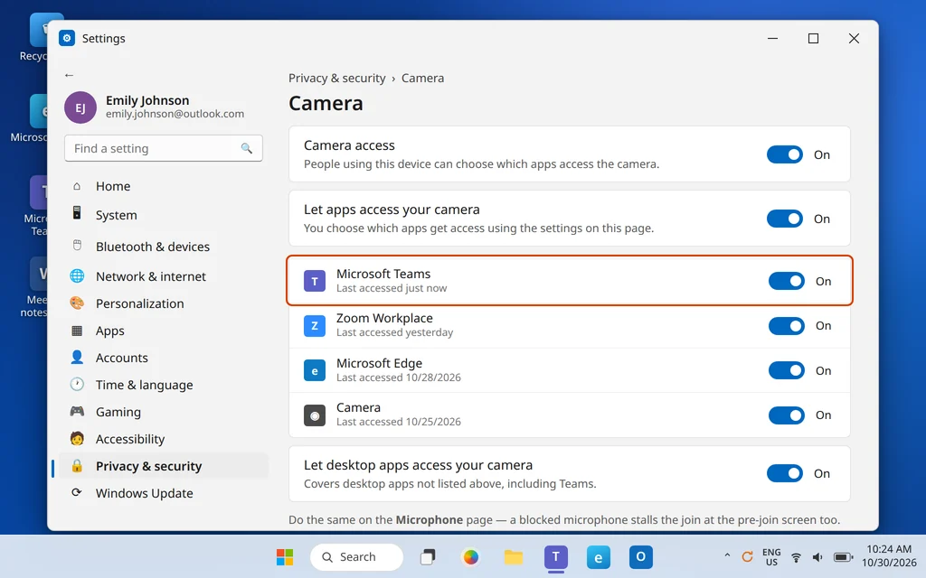The height and width of the screenshot is (578, 926).
Task: Click the Camera app icon in list
Action: pyautogui.click(x=314, y=415)
